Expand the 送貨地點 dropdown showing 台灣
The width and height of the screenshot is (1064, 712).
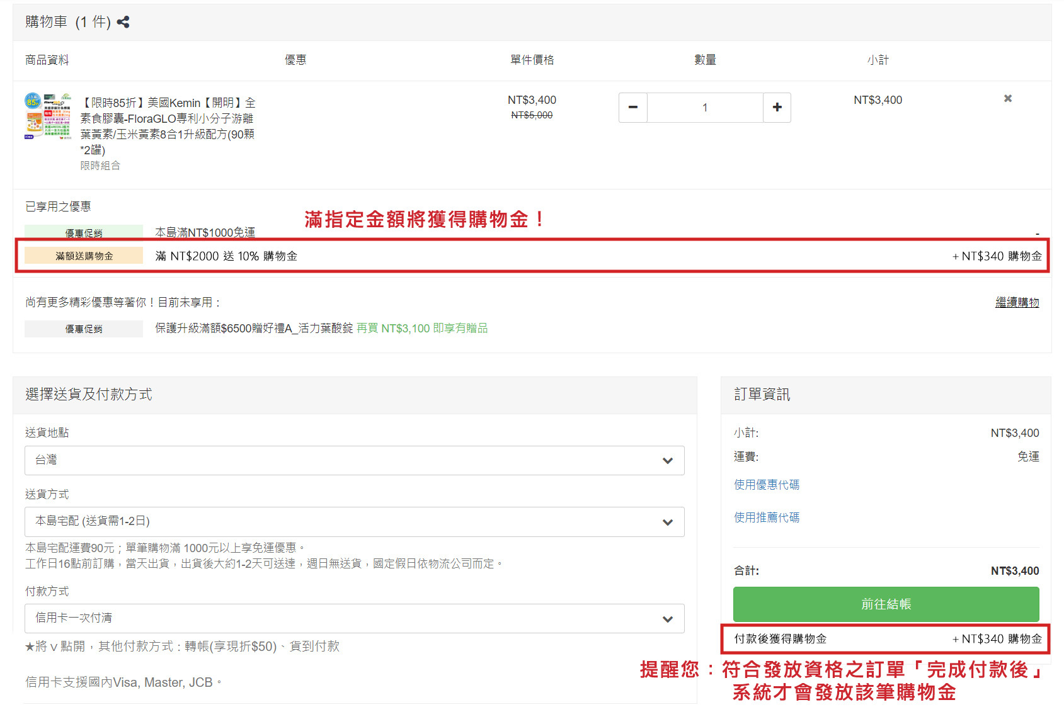(x=354, y=460)
